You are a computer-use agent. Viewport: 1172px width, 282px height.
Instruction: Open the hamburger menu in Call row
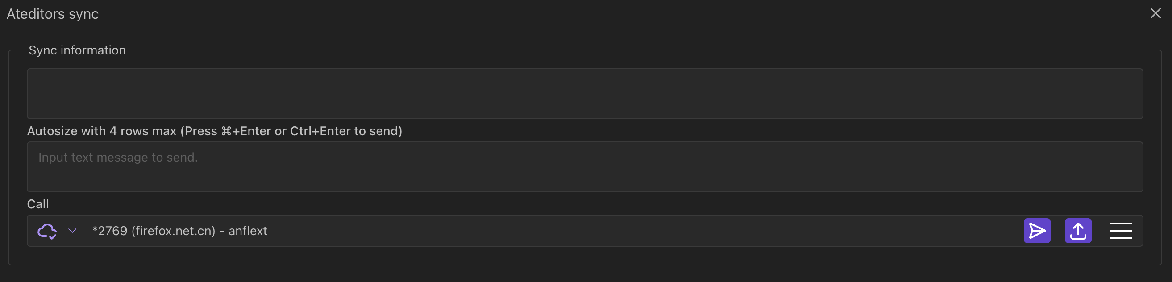[1120, 231]
